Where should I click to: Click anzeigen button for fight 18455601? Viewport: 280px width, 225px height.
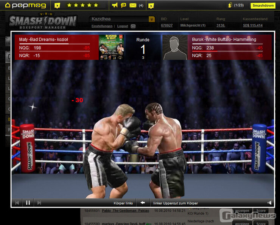(242, 211)
